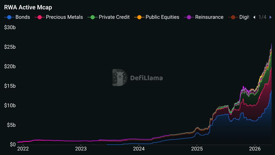Toggle the Bonds series label
Viewport: 275px width, 155px height.
[x=23, y=17]
